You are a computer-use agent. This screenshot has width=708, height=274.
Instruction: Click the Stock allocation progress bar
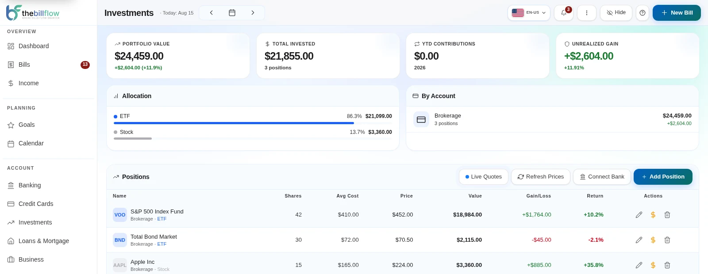tap(253, 139)
